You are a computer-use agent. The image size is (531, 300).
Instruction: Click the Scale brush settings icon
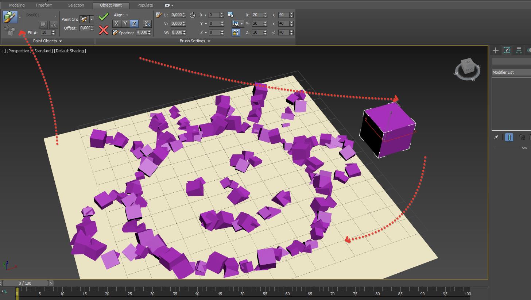tap(230, 15)
